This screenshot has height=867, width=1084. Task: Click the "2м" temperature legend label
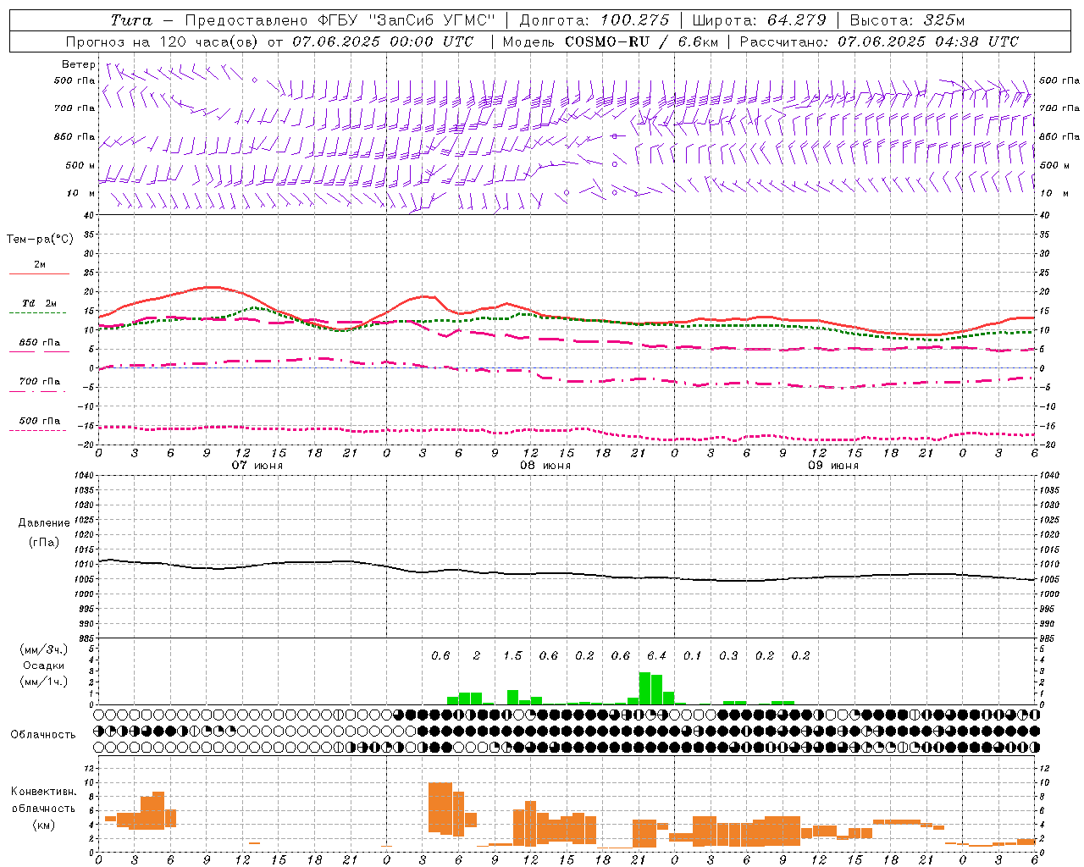coord(40,264)
